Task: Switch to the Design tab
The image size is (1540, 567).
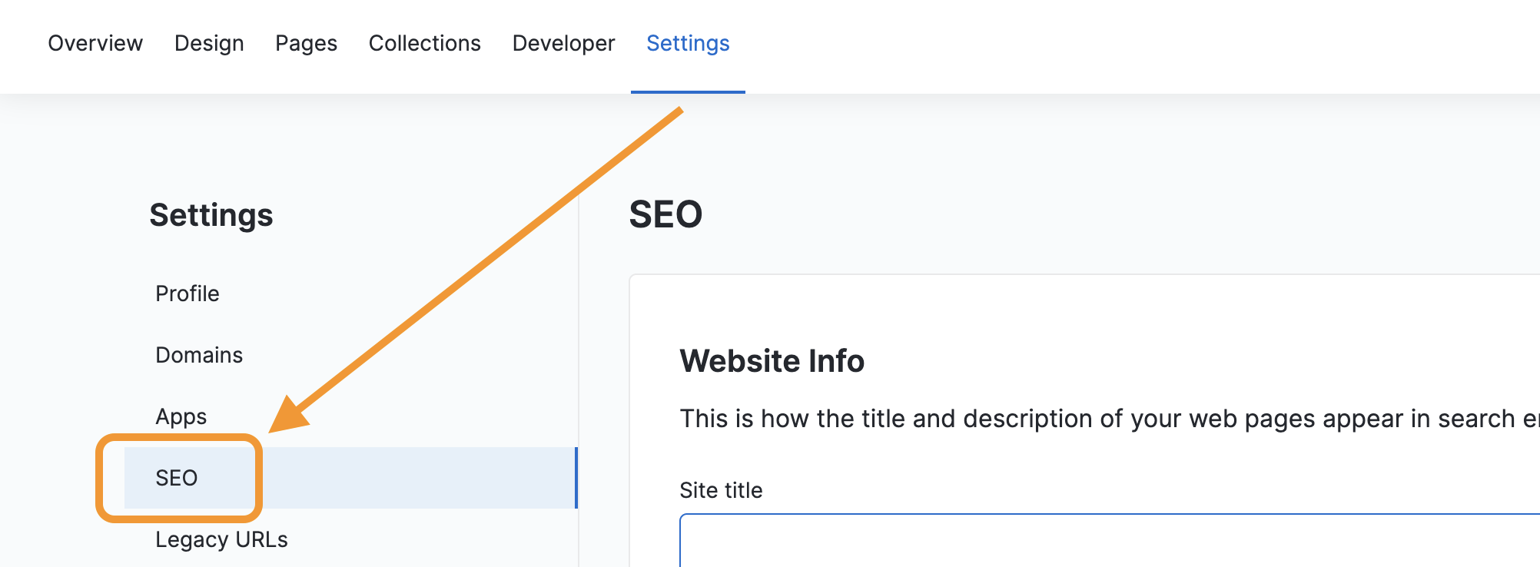Action: [209, 44]
